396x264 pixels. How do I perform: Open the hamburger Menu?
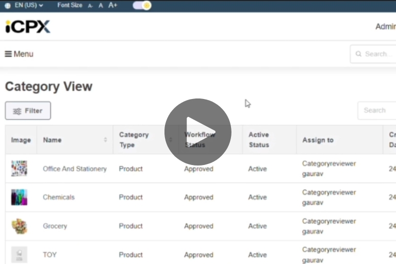click(19, 54)
